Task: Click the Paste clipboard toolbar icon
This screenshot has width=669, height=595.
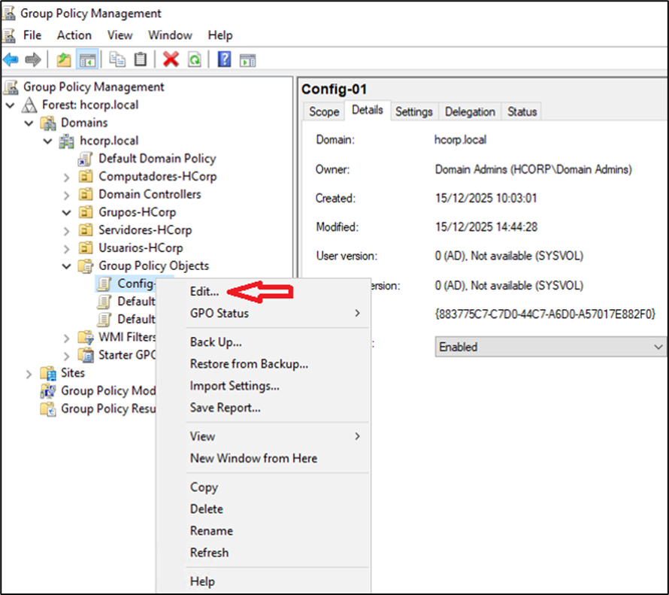Action: pyautogui.click(x=141, y=59)
